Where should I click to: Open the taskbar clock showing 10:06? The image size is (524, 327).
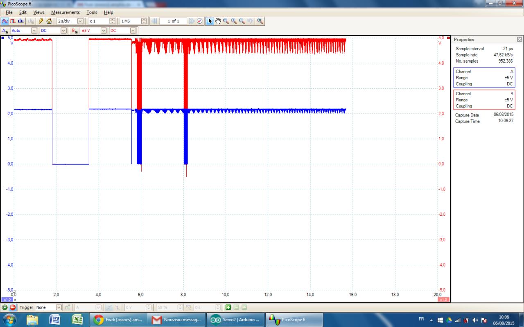504,320
